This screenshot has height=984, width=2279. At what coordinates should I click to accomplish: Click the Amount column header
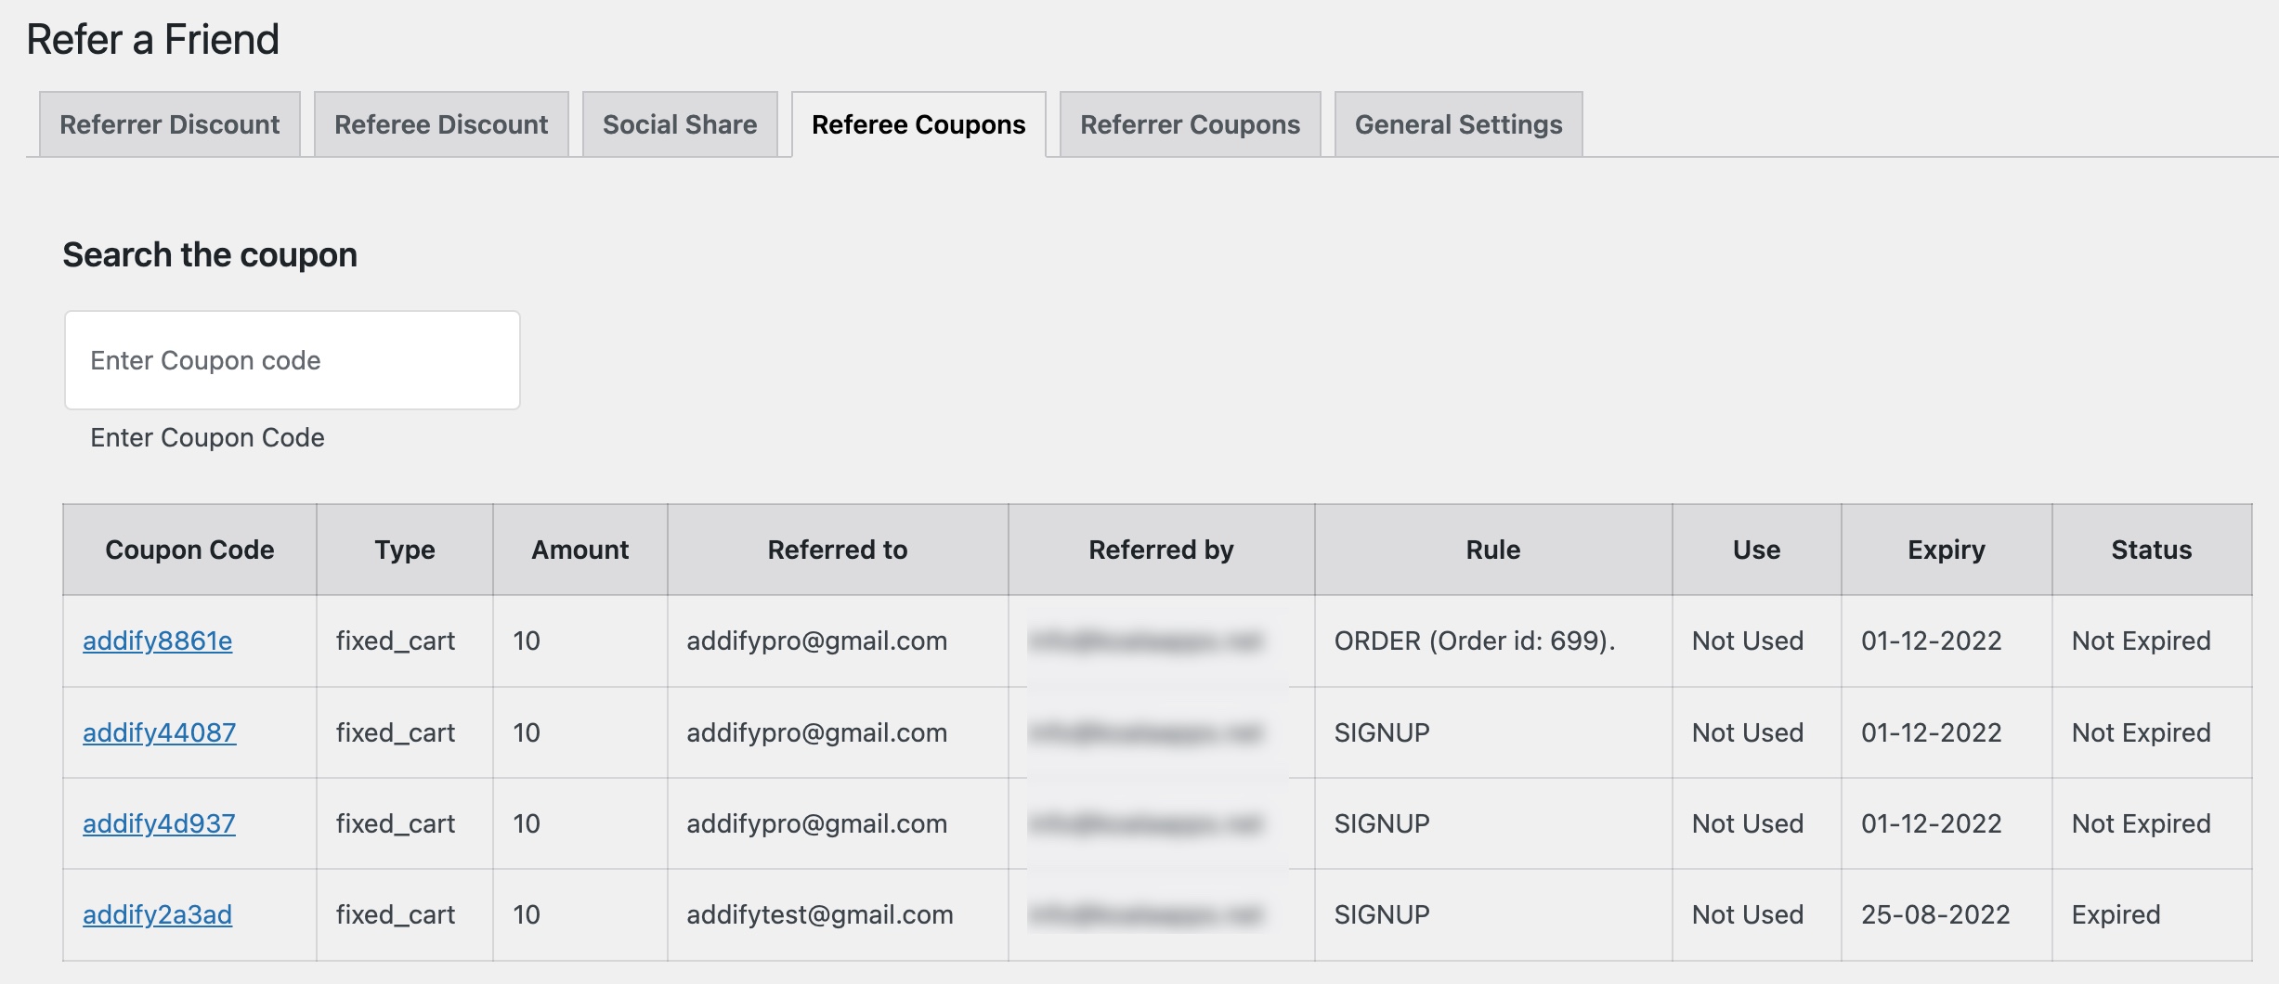(580, 549)
